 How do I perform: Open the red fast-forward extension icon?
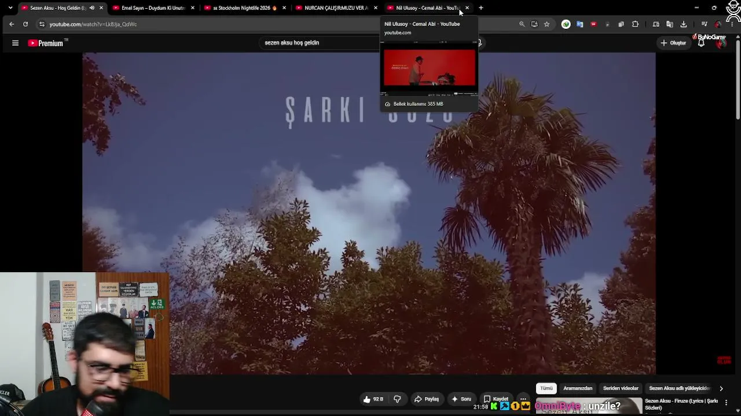[593, 24]
